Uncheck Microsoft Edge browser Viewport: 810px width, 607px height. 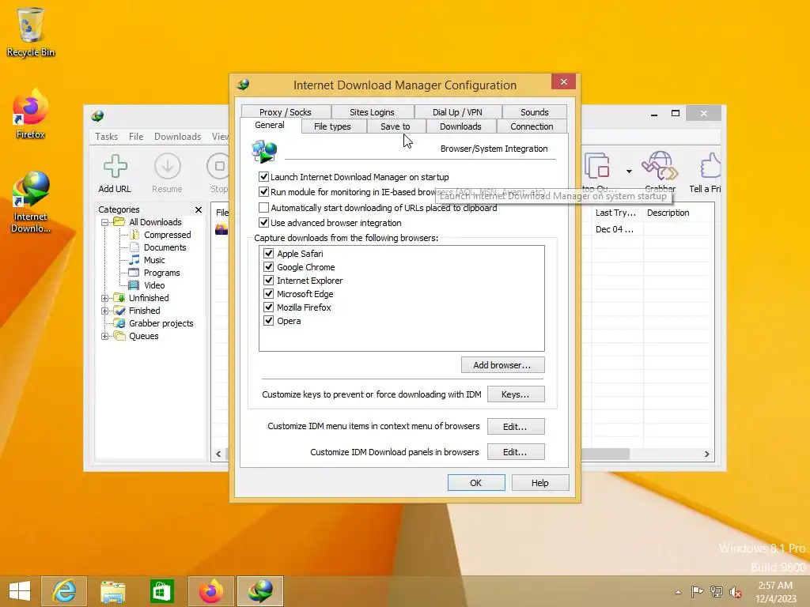269,294
